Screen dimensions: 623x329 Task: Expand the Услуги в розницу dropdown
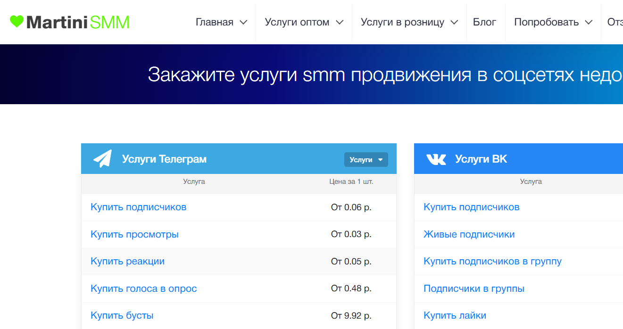point(409,22)
